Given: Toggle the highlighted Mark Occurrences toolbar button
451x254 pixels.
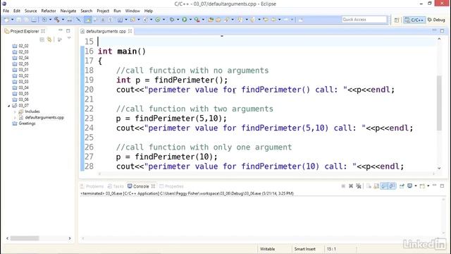Looking at the screenshot, I should pyautogui.click(x=87, y=20).
